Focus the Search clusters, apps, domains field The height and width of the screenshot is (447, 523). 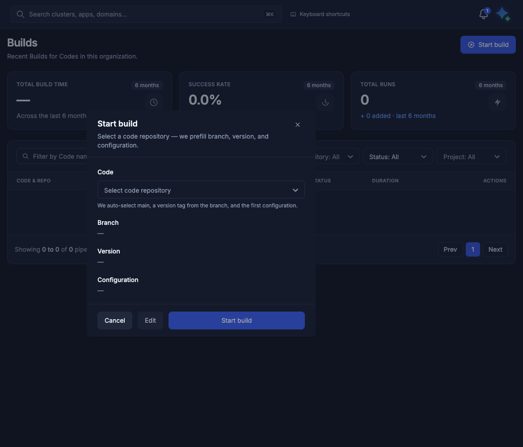[146, 14]
